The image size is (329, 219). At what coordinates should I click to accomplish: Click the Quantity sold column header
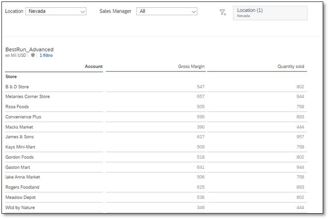tap(291, 67)
